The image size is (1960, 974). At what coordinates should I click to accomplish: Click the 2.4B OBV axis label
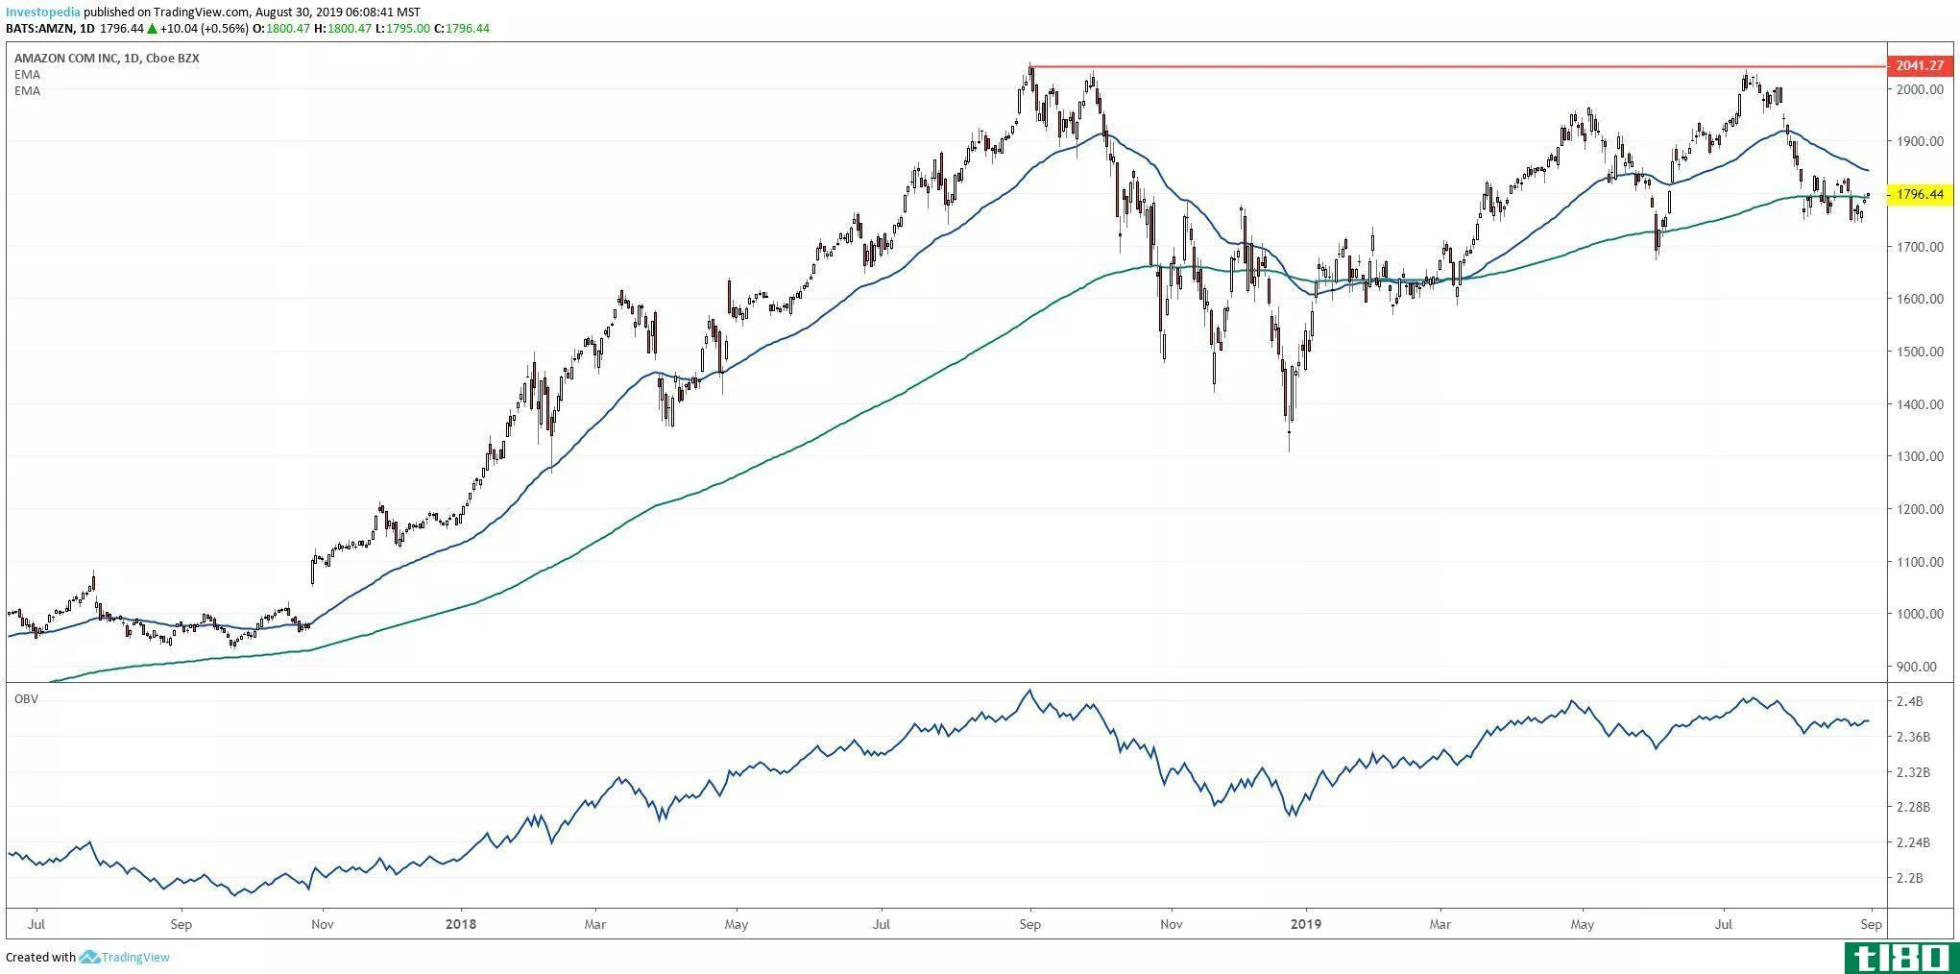1910,702
